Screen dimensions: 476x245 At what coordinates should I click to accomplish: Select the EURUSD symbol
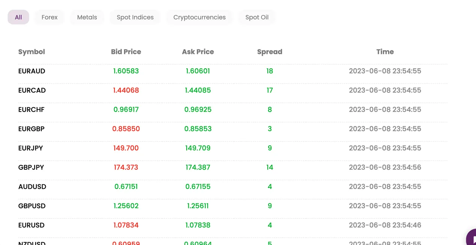click(x=31, y=225)
